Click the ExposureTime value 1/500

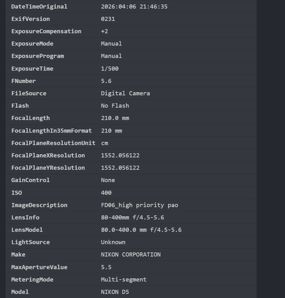point(110,69)
